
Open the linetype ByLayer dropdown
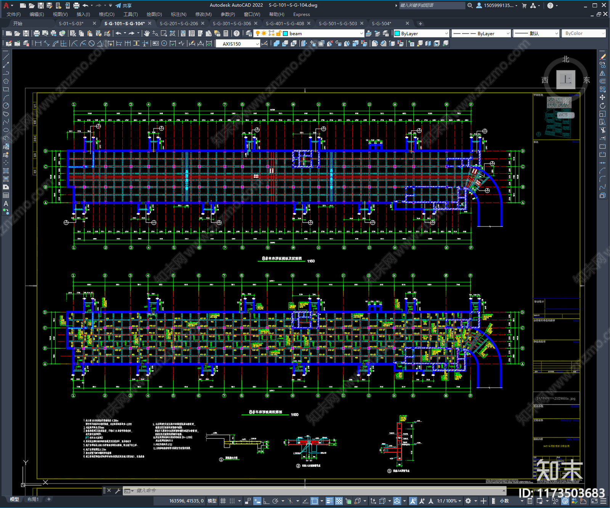(481, 34)
